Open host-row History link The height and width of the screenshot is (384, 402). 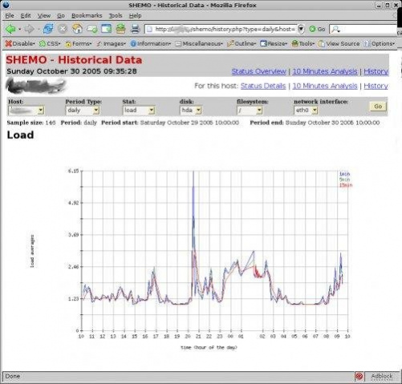tap(376, 86)
